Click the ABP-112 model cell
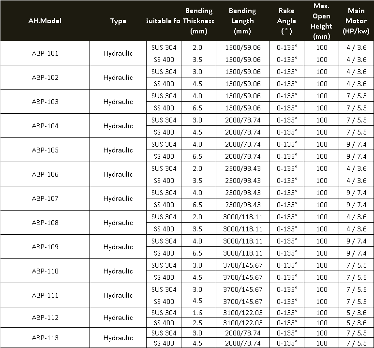The width and height of the screenshot is (374, 348). [45, 318]
